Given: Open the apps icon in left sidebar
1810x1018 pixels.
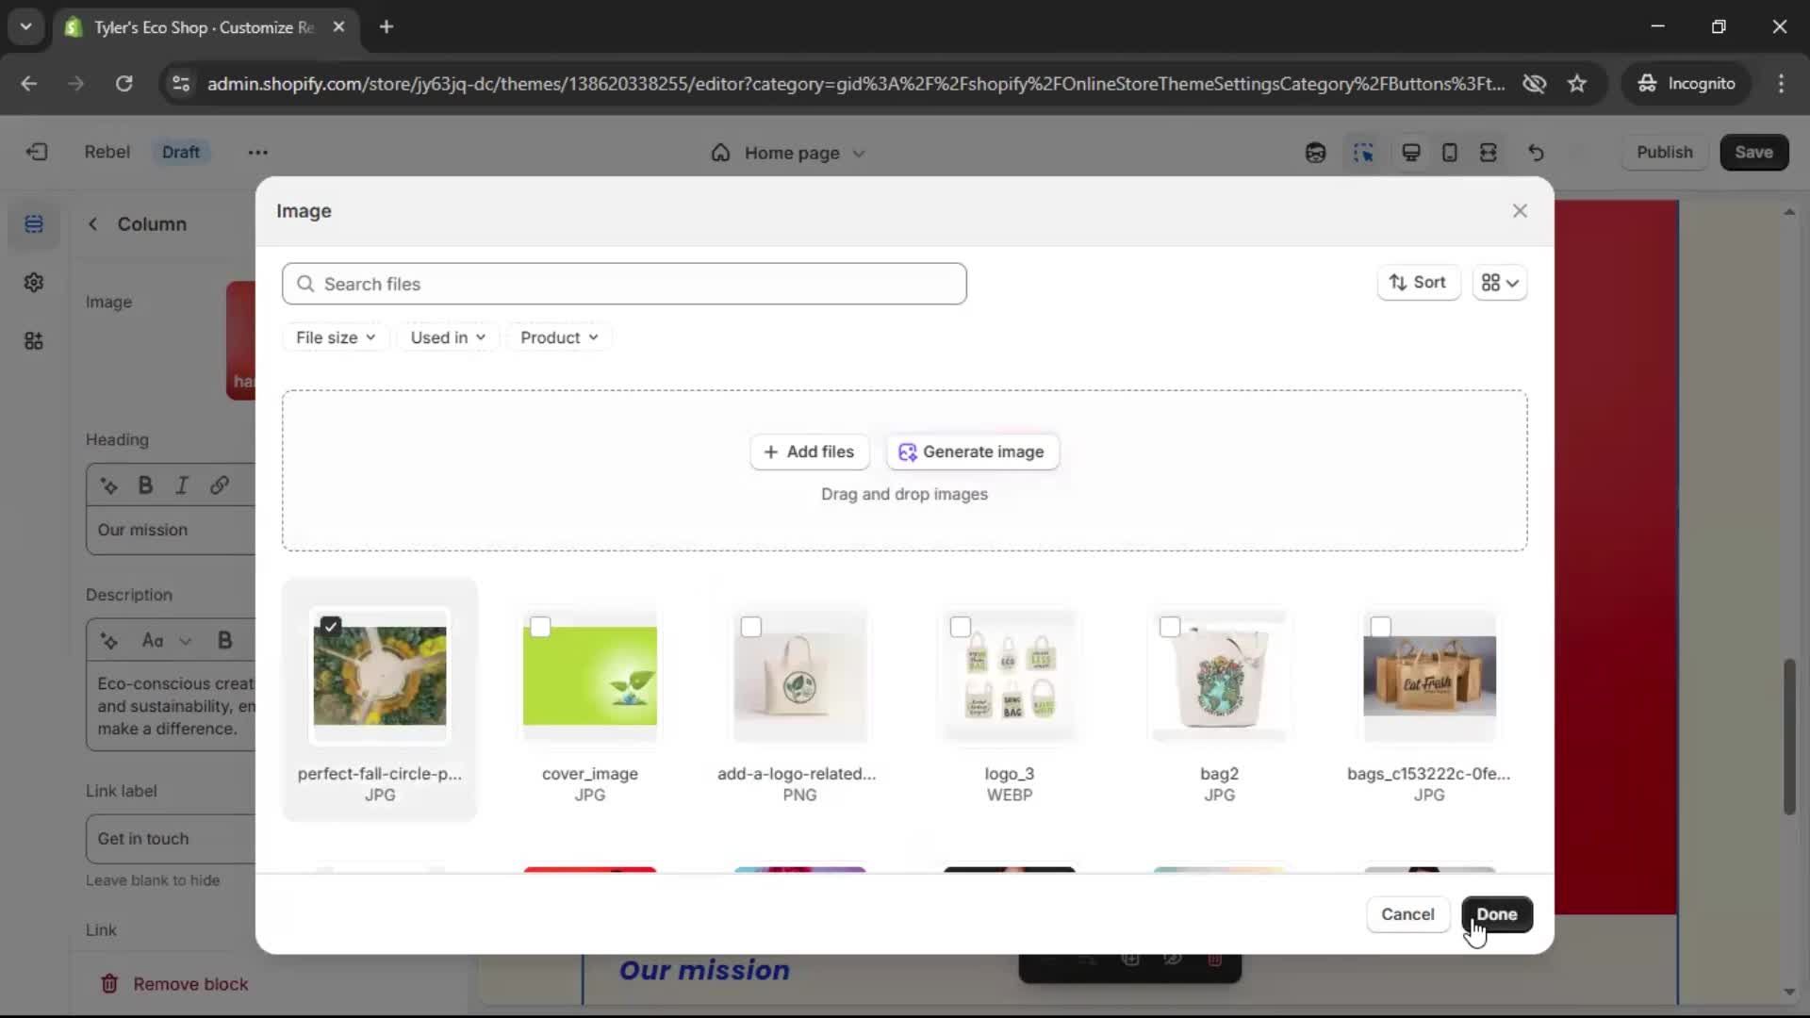Looking at the screenshot, I should pyautogui.click(x=34, y=341).
